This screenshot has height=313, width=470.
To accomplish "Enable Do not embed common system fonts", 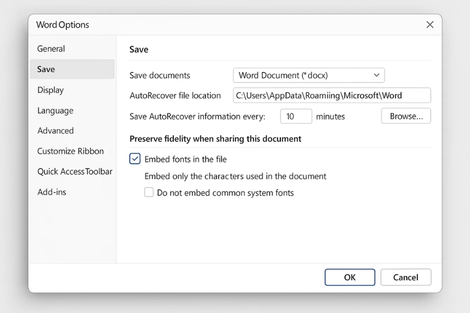I will click(x=149, y=192).
